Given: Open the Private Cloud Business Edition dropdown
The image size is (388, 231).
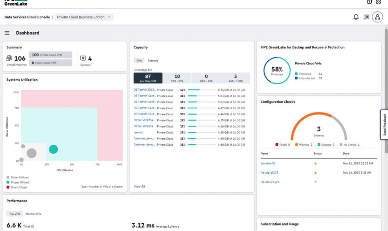Looking at the screenshot, I should tap(84, 17).
